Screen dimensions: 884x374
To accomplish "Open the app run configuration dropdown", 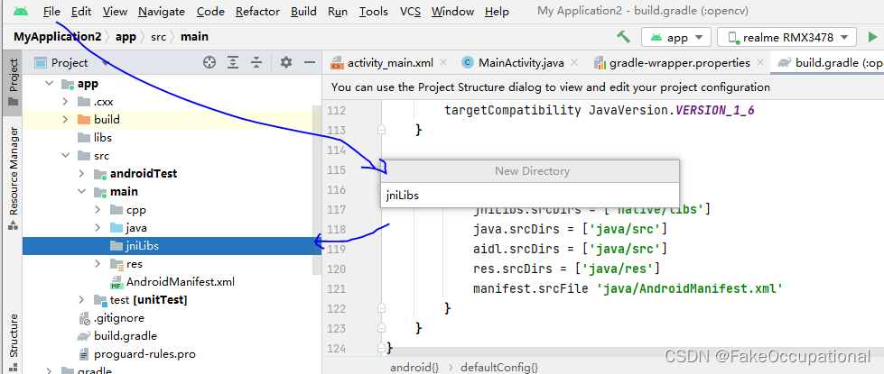I will 676,38.
